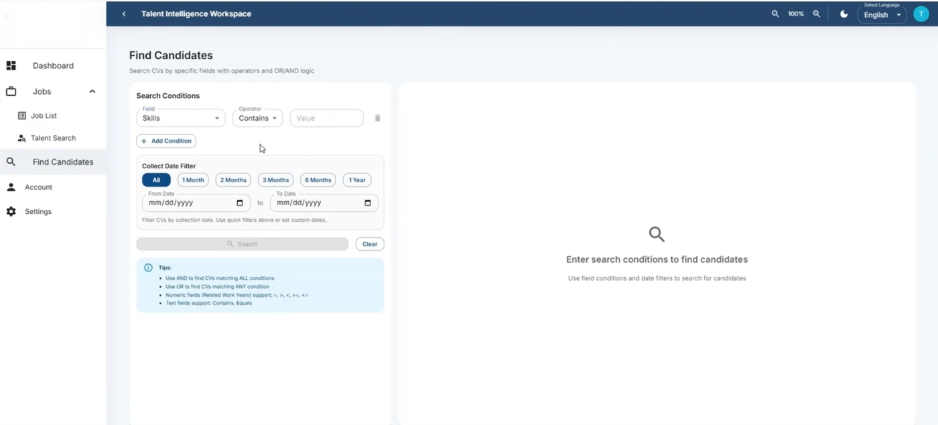This screenshot has width=938, height=425.
Task: Select the 3 Months date filter
Action: [x=275, y=180]
